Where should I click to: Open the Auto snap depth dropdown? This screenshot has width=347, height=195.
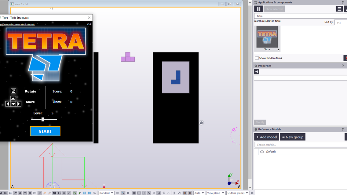(199, 193)
